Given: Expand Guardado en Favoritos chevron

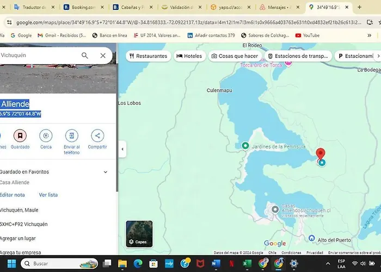Looking at the screenshot, I should (106, 172).
